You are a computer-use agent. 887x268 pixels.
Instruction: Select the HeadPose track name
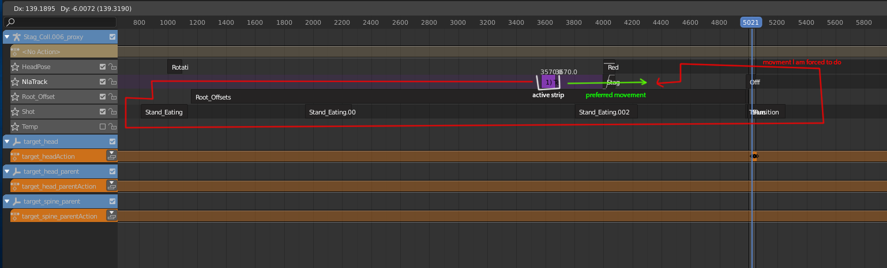click(36, 67)
